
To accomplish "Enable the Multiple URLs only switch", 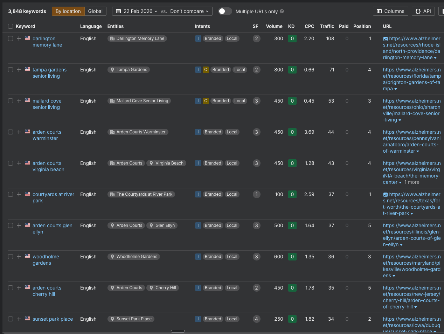I will tap(225, 11).
